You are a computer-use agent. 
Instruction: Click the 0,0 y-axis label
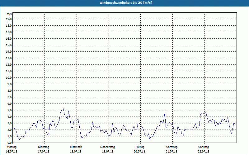(10, 143)
